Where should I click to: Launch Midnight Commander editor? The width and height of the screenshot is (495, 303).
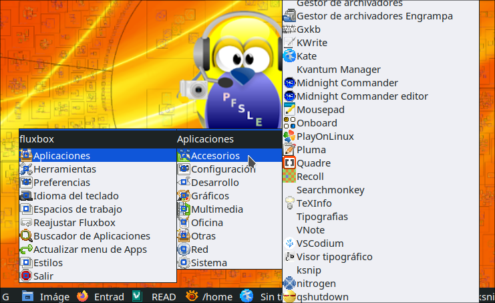tap(381, 96)
